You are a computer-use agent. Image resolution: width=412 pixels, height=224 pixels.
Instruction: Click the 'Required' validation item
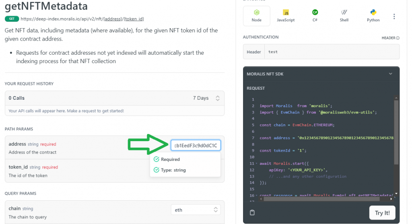coord(170,159)
